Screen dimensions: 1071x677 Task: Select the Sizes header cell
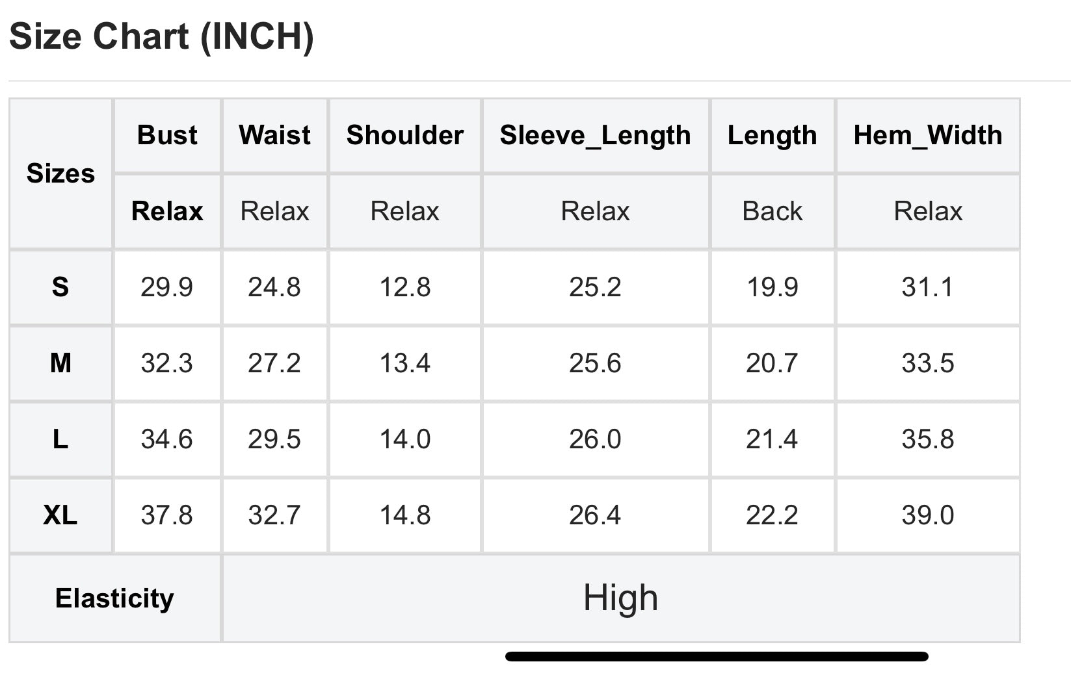point(60,173)
